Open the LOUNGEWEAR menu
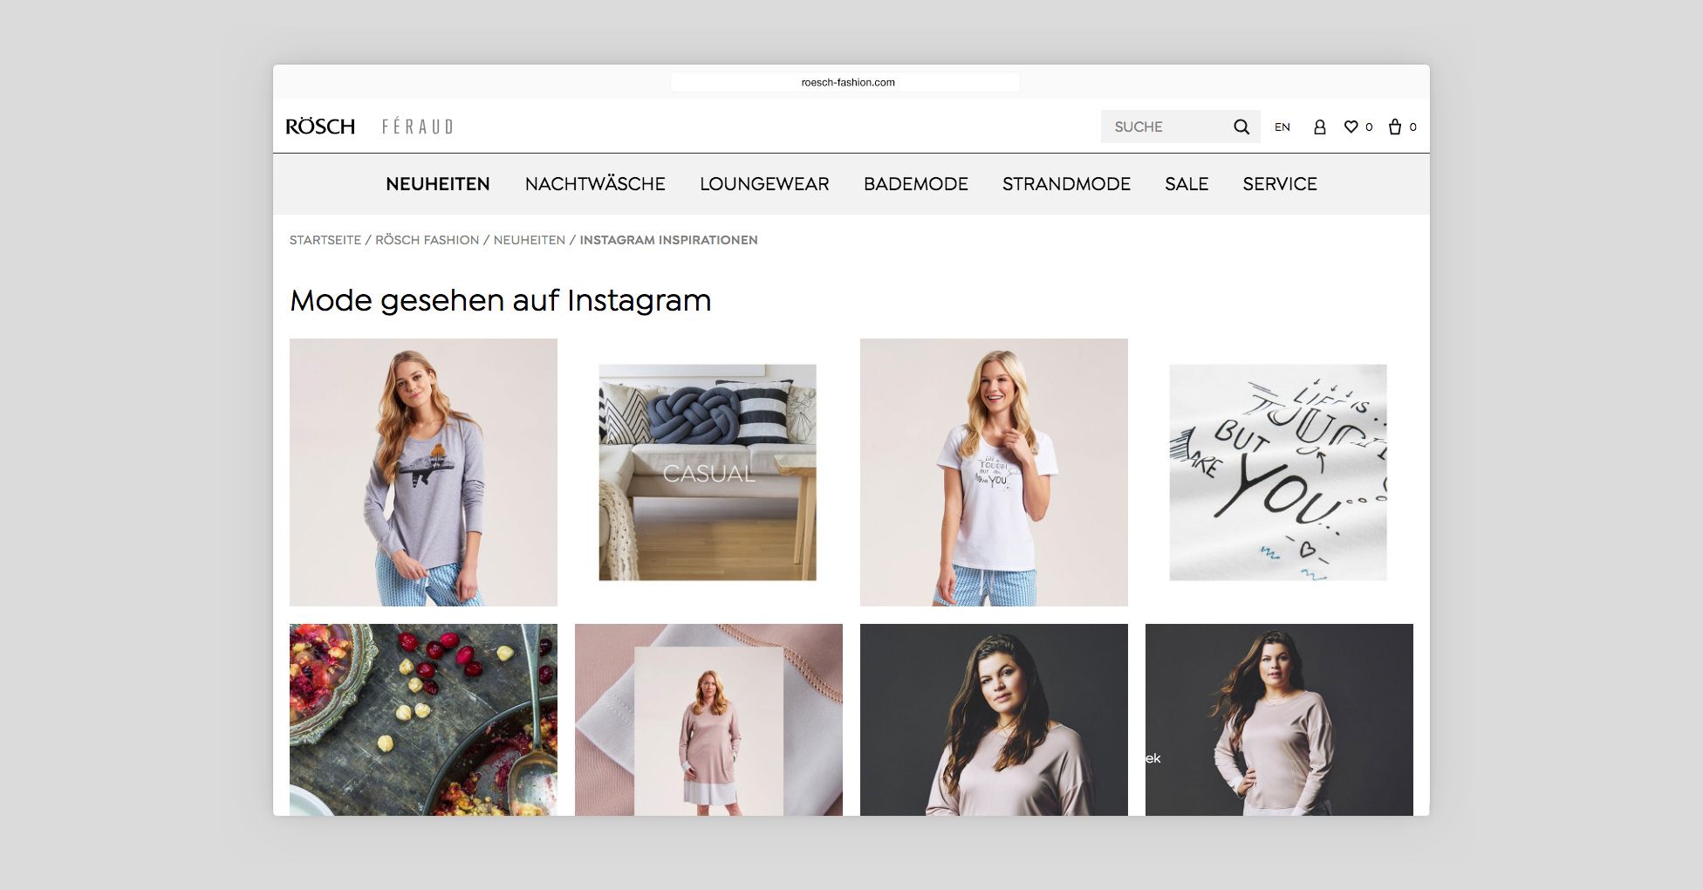 [x=764, y=184]
